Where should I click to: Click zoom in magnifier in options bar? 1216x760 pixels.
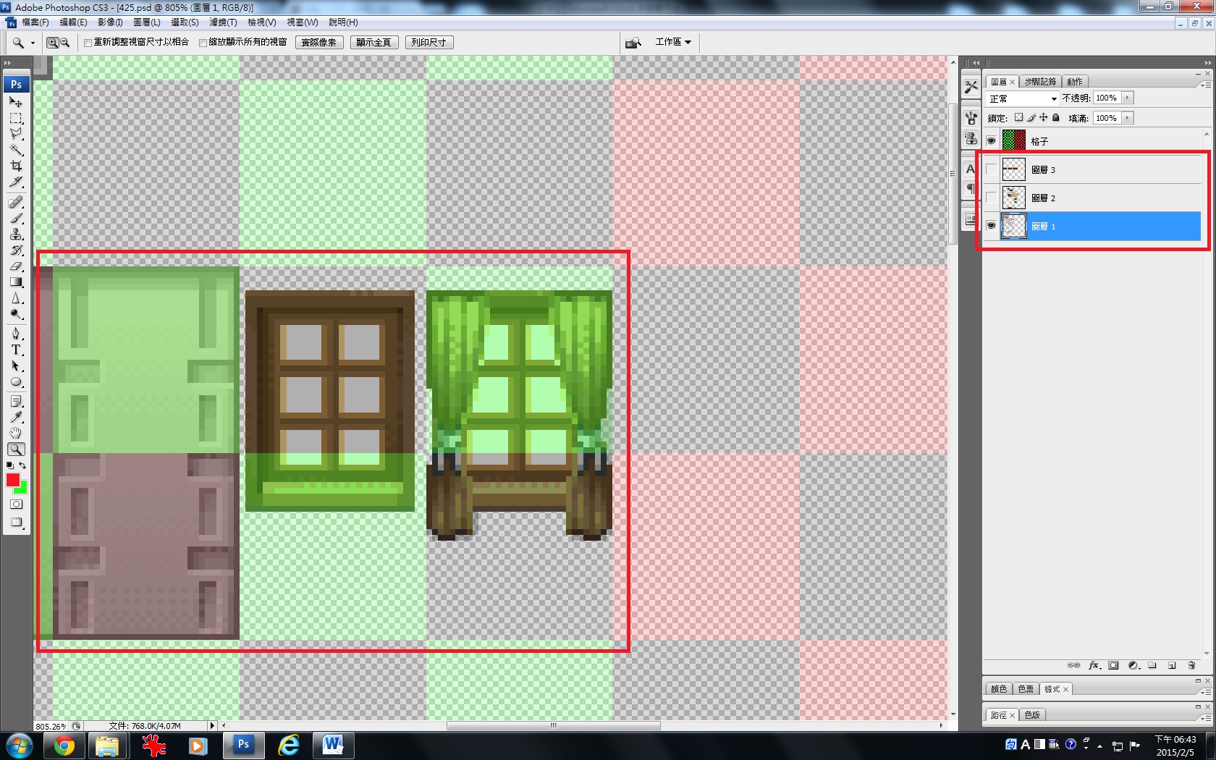click(x=52, y=43)
